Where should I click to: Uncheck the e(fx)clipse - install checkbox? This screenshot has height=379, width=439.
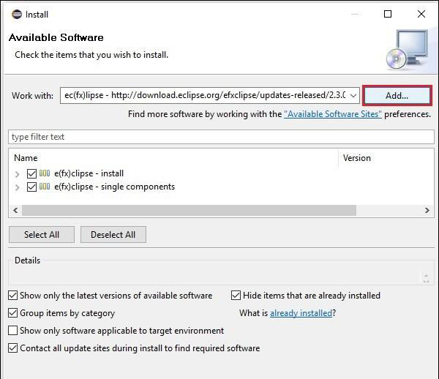click(x=31, y=173)
